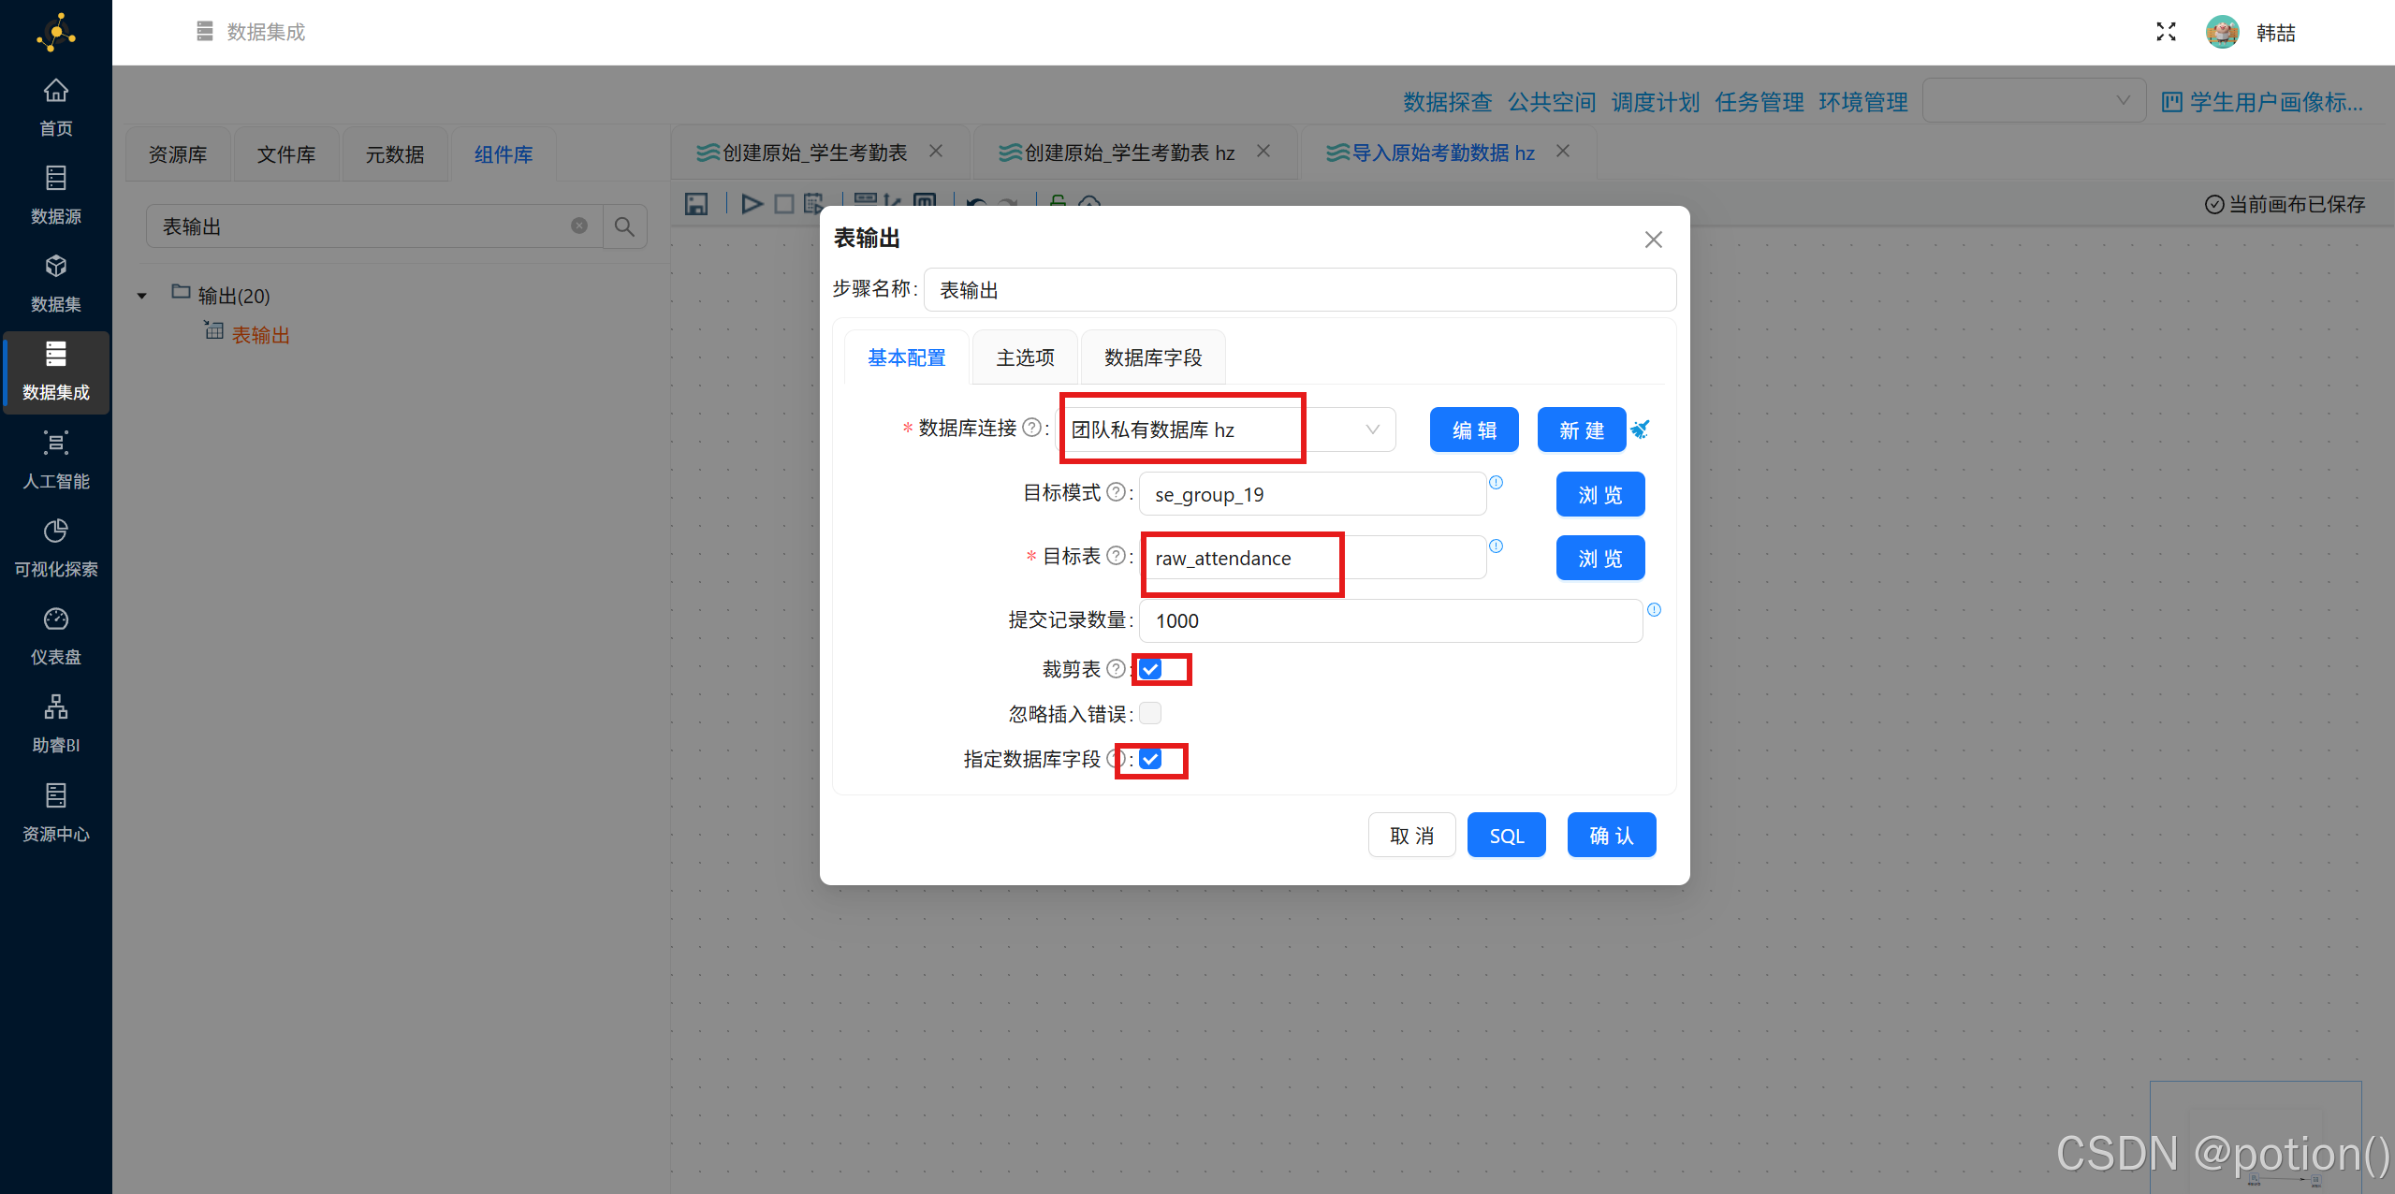Collapse the 输出(20) tree folder
Image resolution: width=2395 pixels, height=1194 pixels.
142,296
